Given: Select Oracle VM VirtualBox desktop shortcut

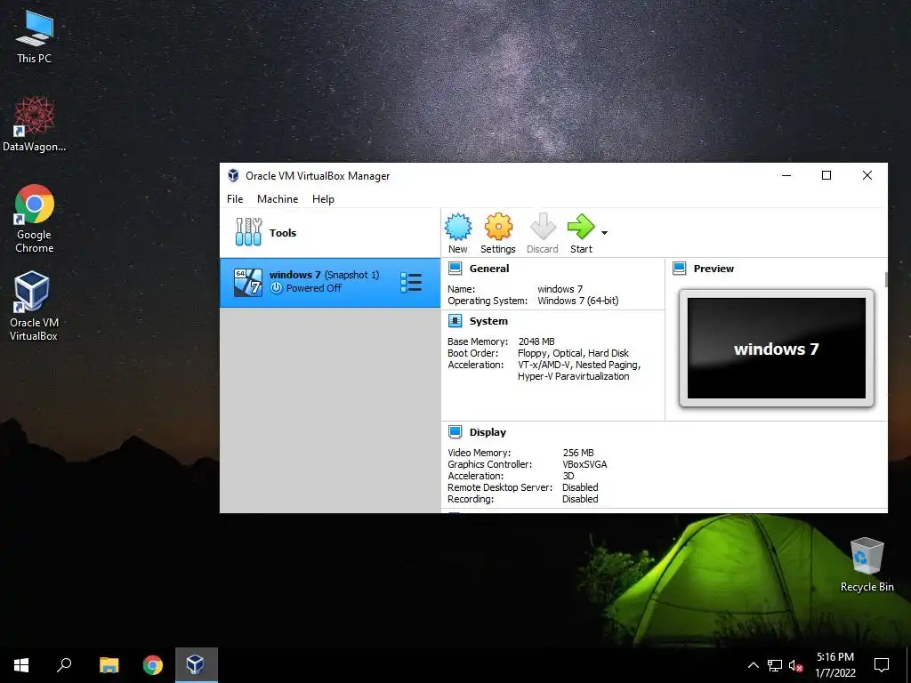Looking at the screenshot, I should tap(33, 306).
